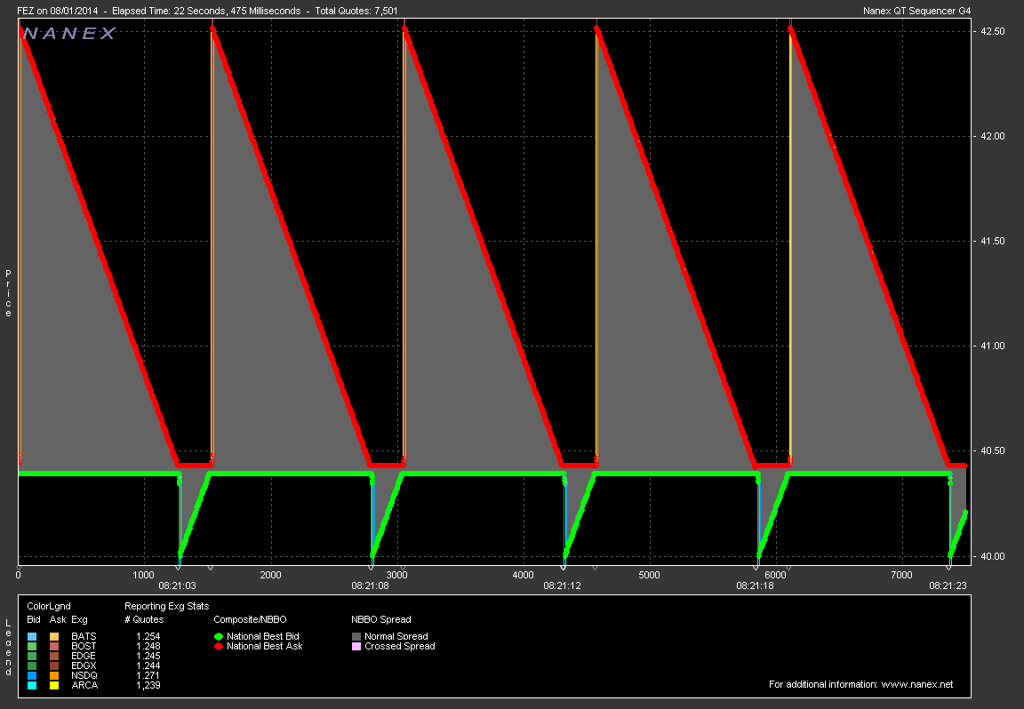Choose the EDGX bid color swatch

[x=32, y=666]
